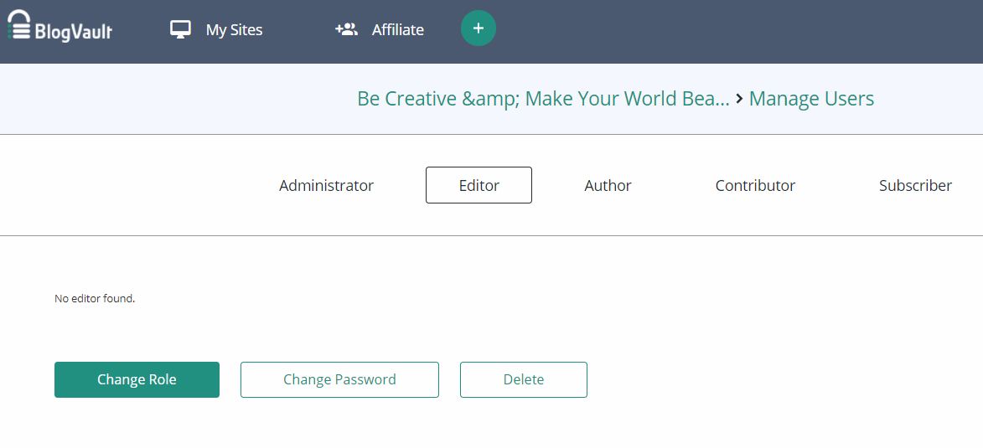Click the BlogVault wordmark text
This screenshot has width=983, height=448.
(x=74, y=32)
